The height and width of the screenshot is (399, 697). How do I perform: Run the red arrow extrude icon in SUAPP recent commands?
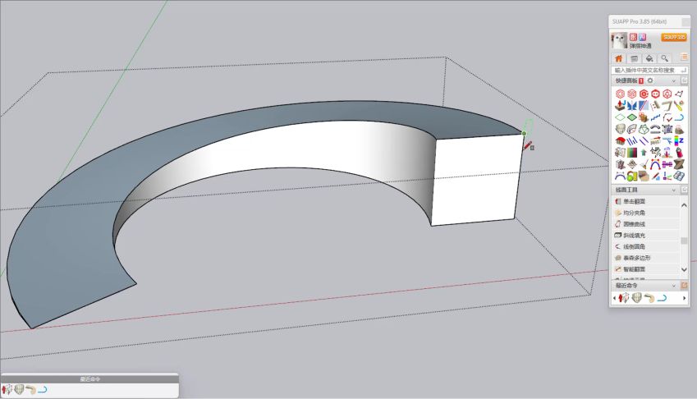(x=624, y=298)
